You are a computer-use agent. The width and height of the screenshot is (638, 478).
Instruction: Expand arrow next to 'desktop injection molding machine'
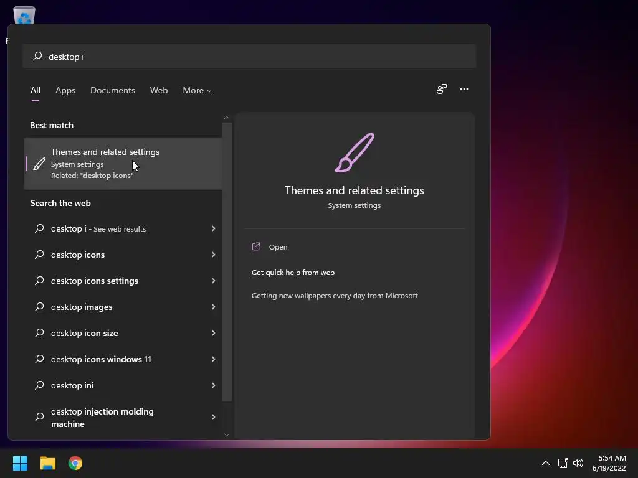pos(213,417)
